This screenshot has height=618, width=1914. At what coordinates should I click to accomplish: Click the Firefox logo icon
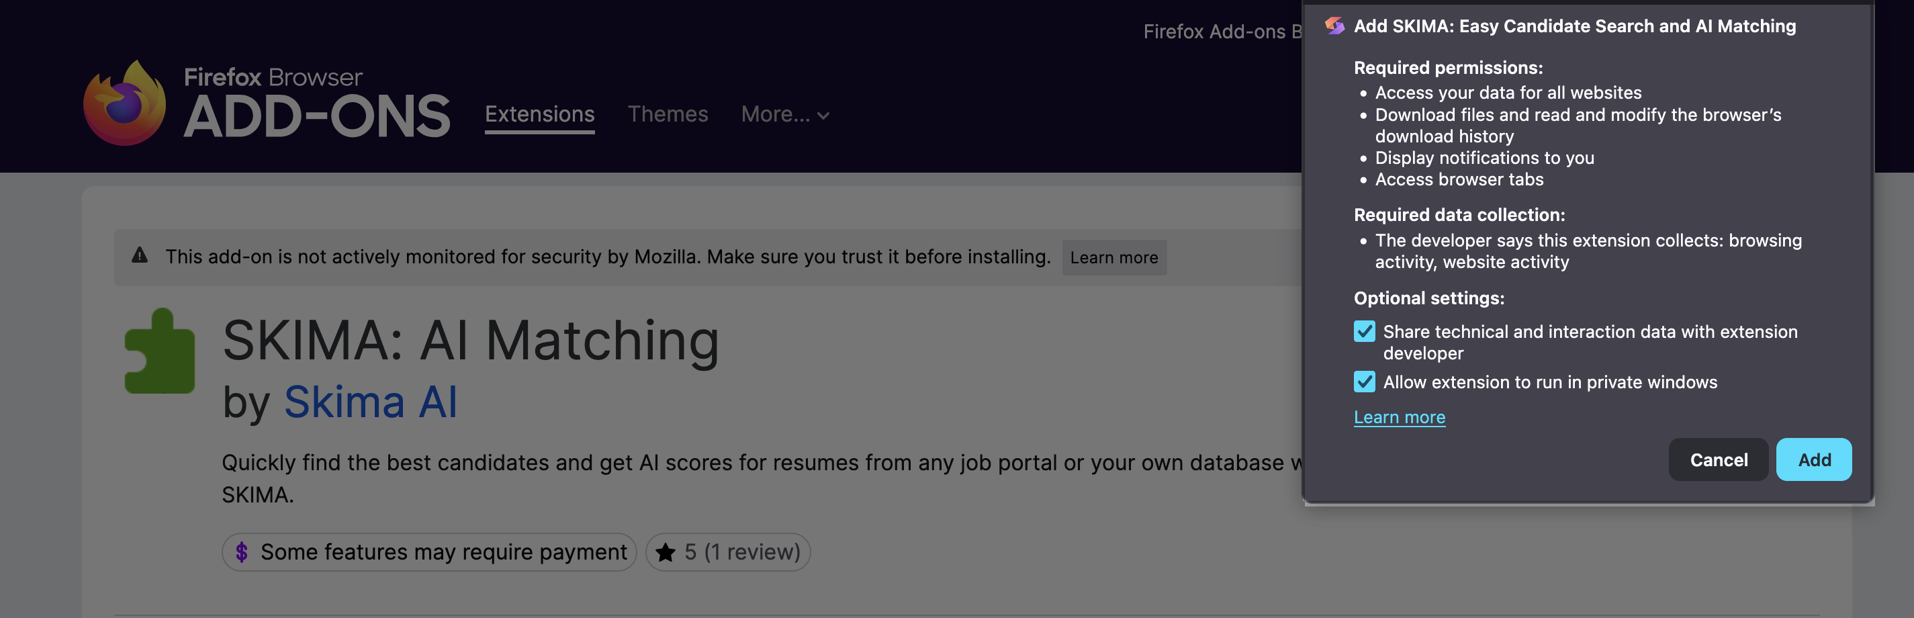124,103
